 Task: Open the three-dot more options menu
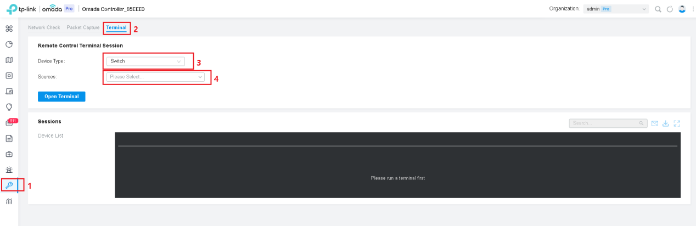[692, 9]
